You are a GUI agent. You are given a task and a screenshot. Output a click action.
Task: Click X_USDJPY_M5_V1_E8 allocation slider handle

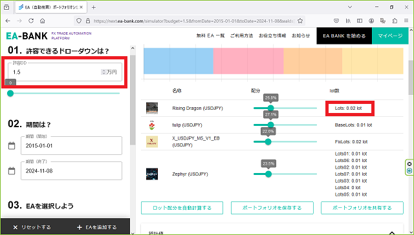click(x=268, y=142)
